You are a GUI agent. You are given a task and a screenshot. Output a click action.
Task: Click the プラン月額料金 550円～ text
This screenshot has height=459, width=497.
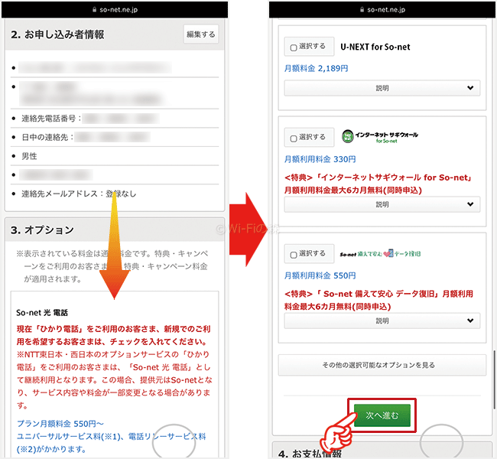(x=60, y=424)
